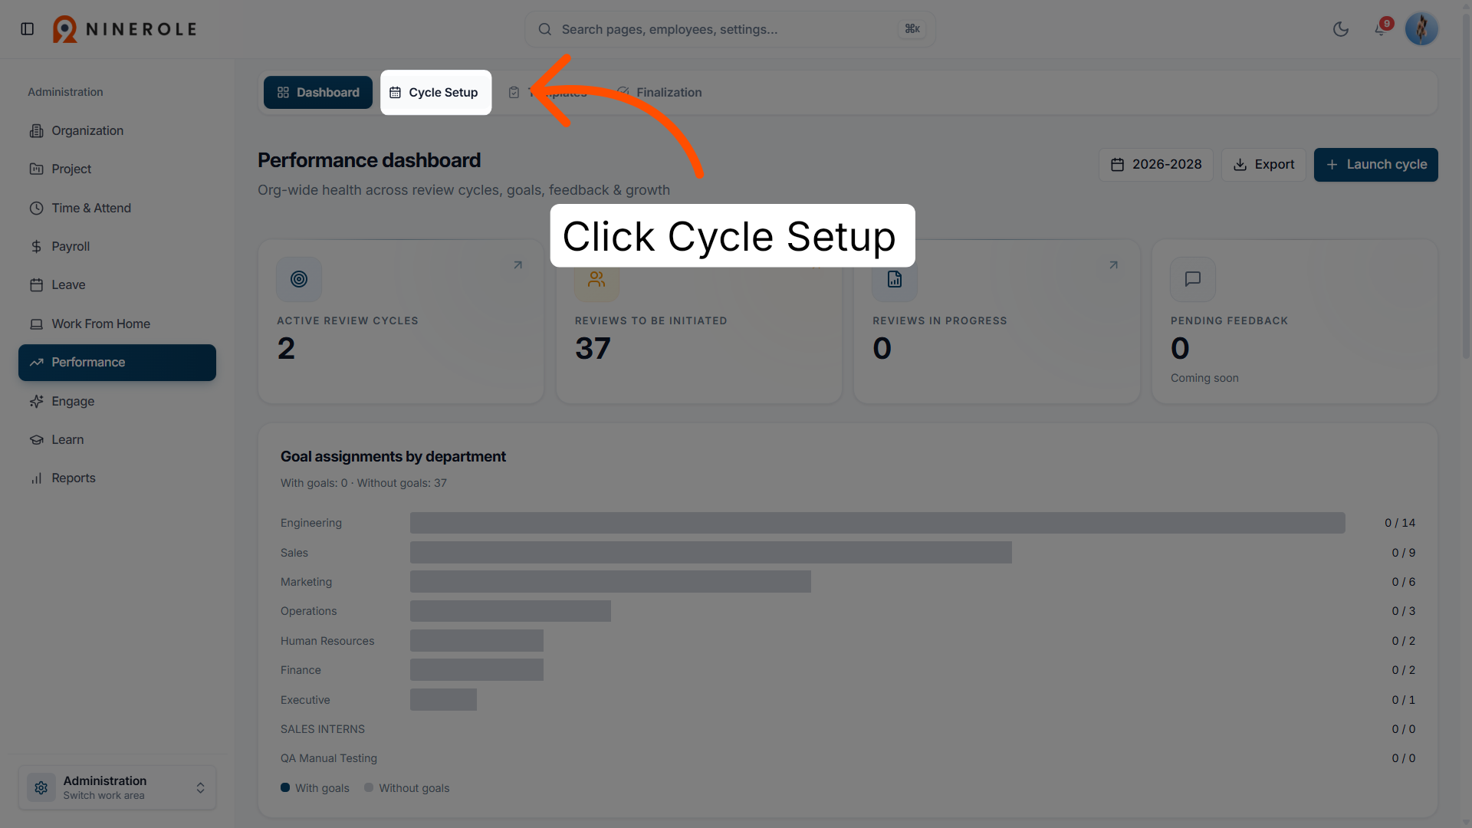Screen dimensions: 1472x828
Task: Open Leave in the sidebar
Action: pyautogui.click(x=117, y=284)
